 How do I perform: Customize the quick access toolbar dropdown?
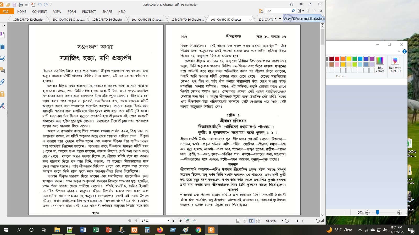51,5
